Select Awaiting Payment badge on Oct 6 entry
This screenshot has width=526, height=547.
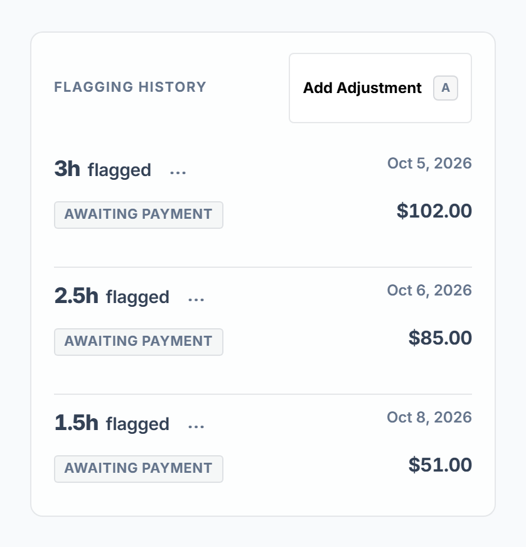tap(139, 342)
